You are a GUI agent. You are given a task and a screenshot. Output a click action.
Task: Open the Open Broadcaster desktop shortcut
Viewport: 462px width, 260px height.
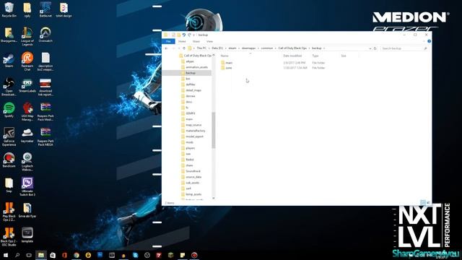(x=9, y=87)
